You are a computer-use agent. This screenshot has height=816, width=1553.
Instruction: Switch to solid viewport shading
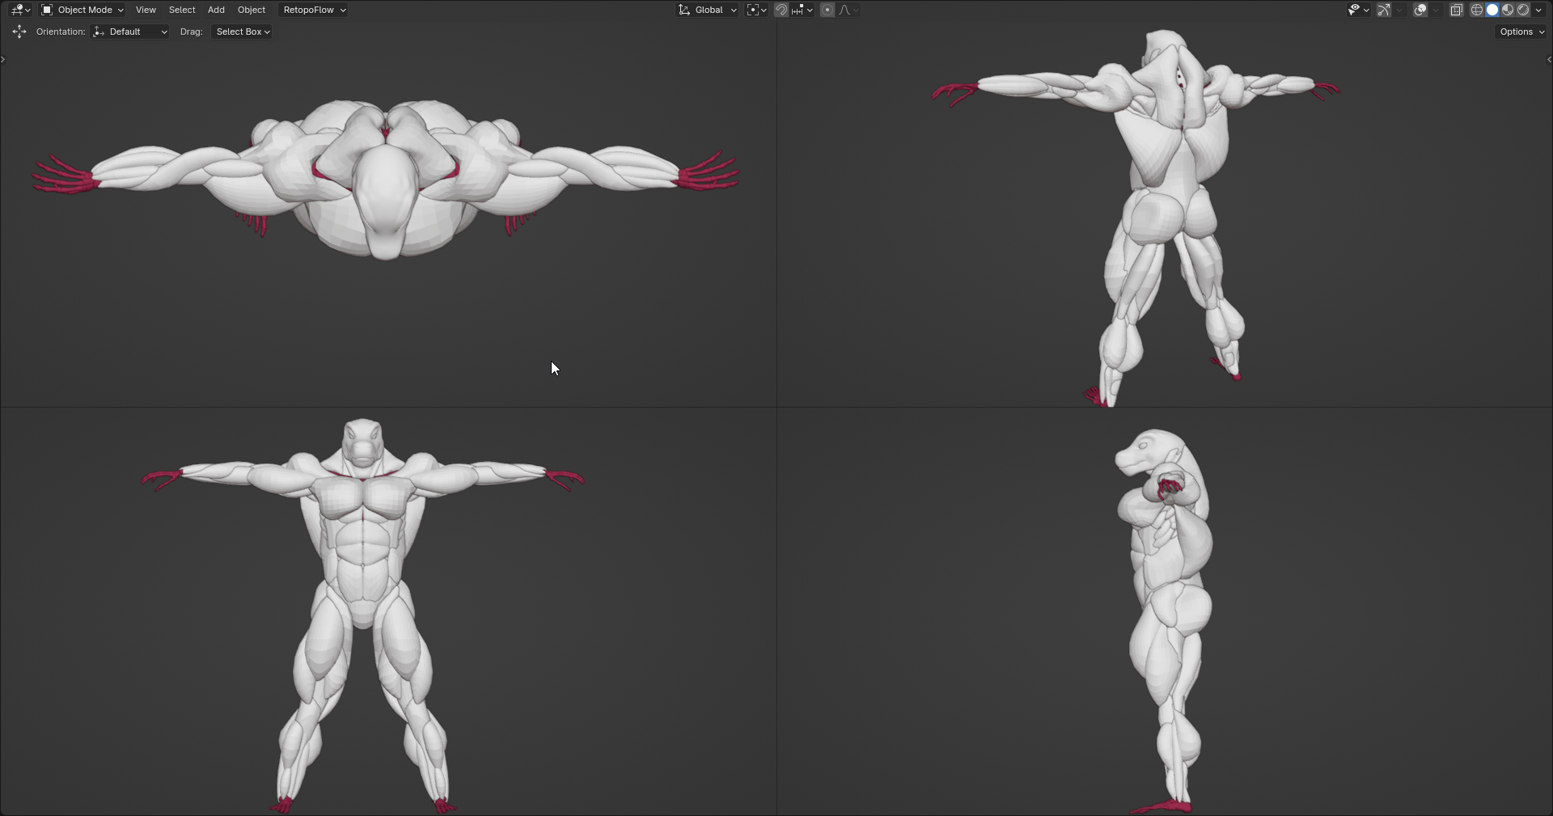pyautogui.click(x=1492, y=10)
